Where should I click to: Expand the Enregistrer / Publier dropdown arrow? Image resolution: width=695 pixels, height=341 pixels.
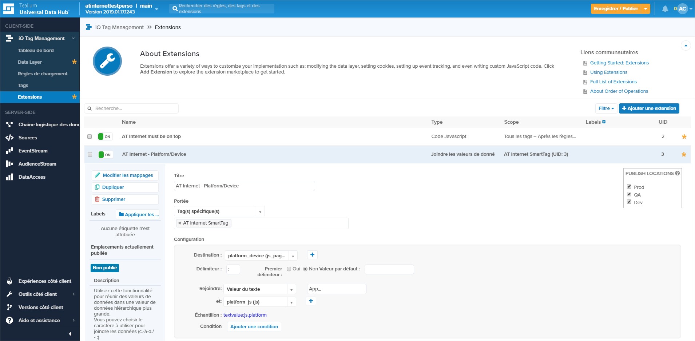click(646, 9)
